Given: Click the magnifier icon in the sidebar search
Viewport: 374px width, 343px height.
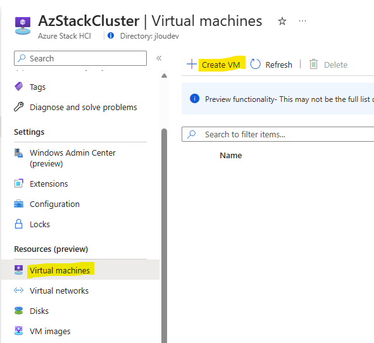Looking at the screenshot, I should [22, 58].
